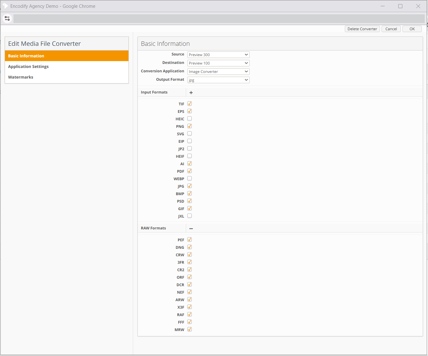Uncheck the EPS input format

tap(190, 111)
